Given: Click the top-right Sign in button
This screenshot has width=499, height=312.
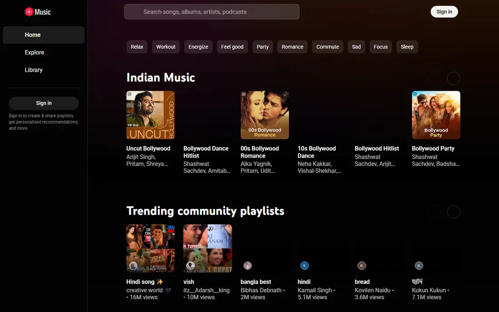Looking at the screenshot, I should 444,12.
